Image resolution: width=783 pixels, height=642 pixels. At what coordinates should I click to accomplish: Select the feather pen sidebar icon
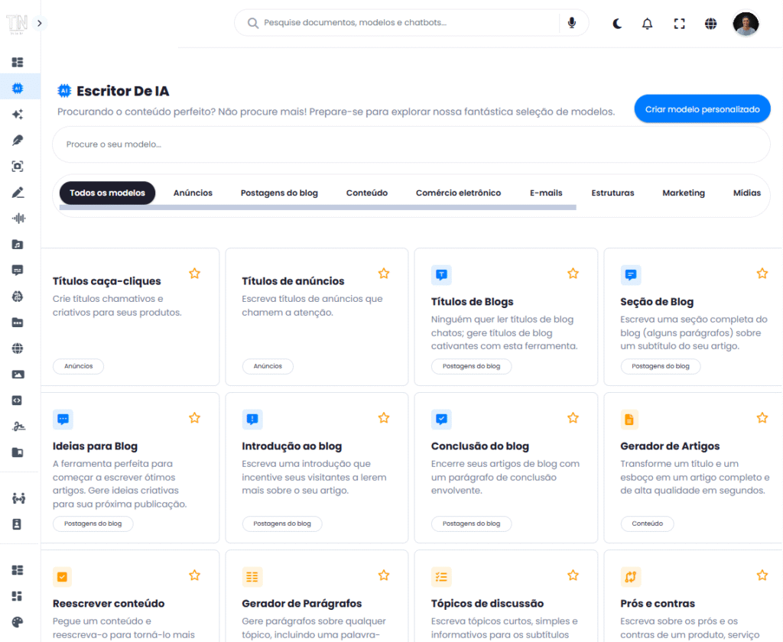[x=18, y=141]
